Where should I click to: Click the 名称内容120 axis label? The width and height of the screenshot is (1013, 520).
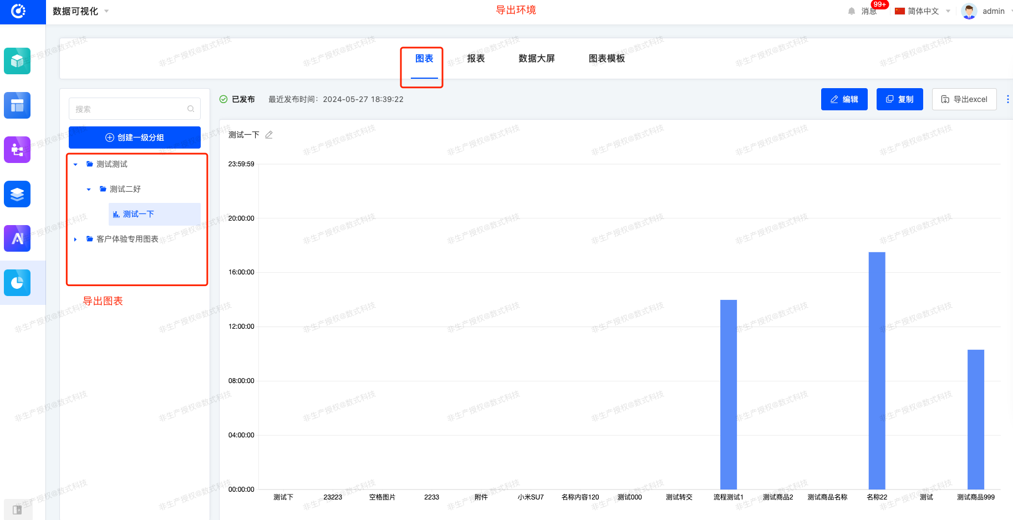(x=580, y=497)
